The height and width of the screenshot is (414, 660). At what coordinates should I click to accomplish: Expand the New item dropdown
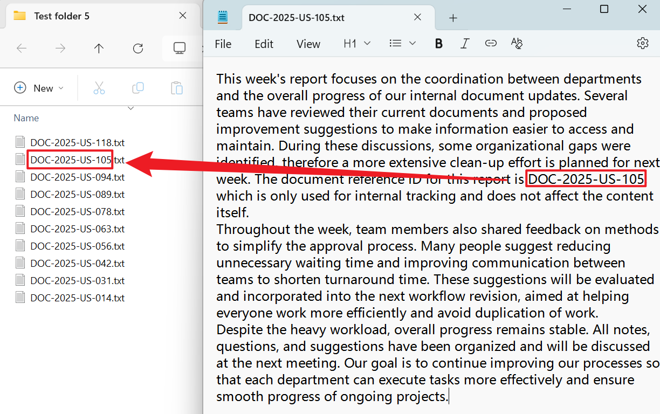coord(39,88)
